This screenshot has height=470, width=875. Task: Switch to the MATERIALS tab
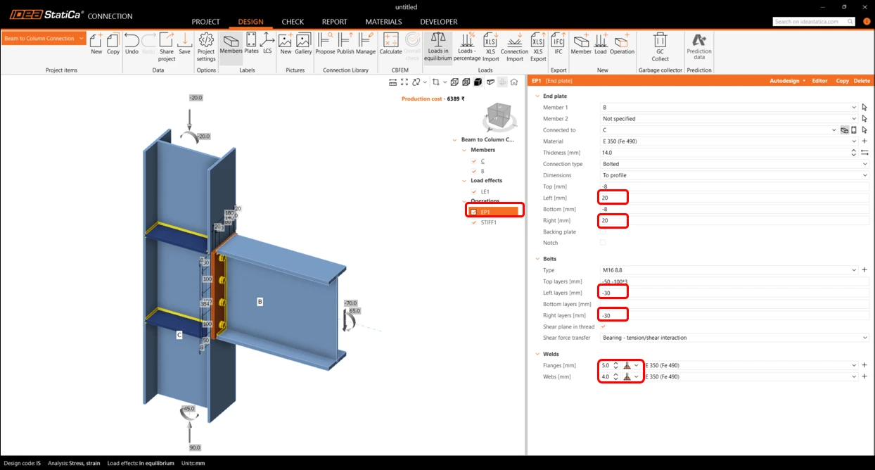point(383,22)
